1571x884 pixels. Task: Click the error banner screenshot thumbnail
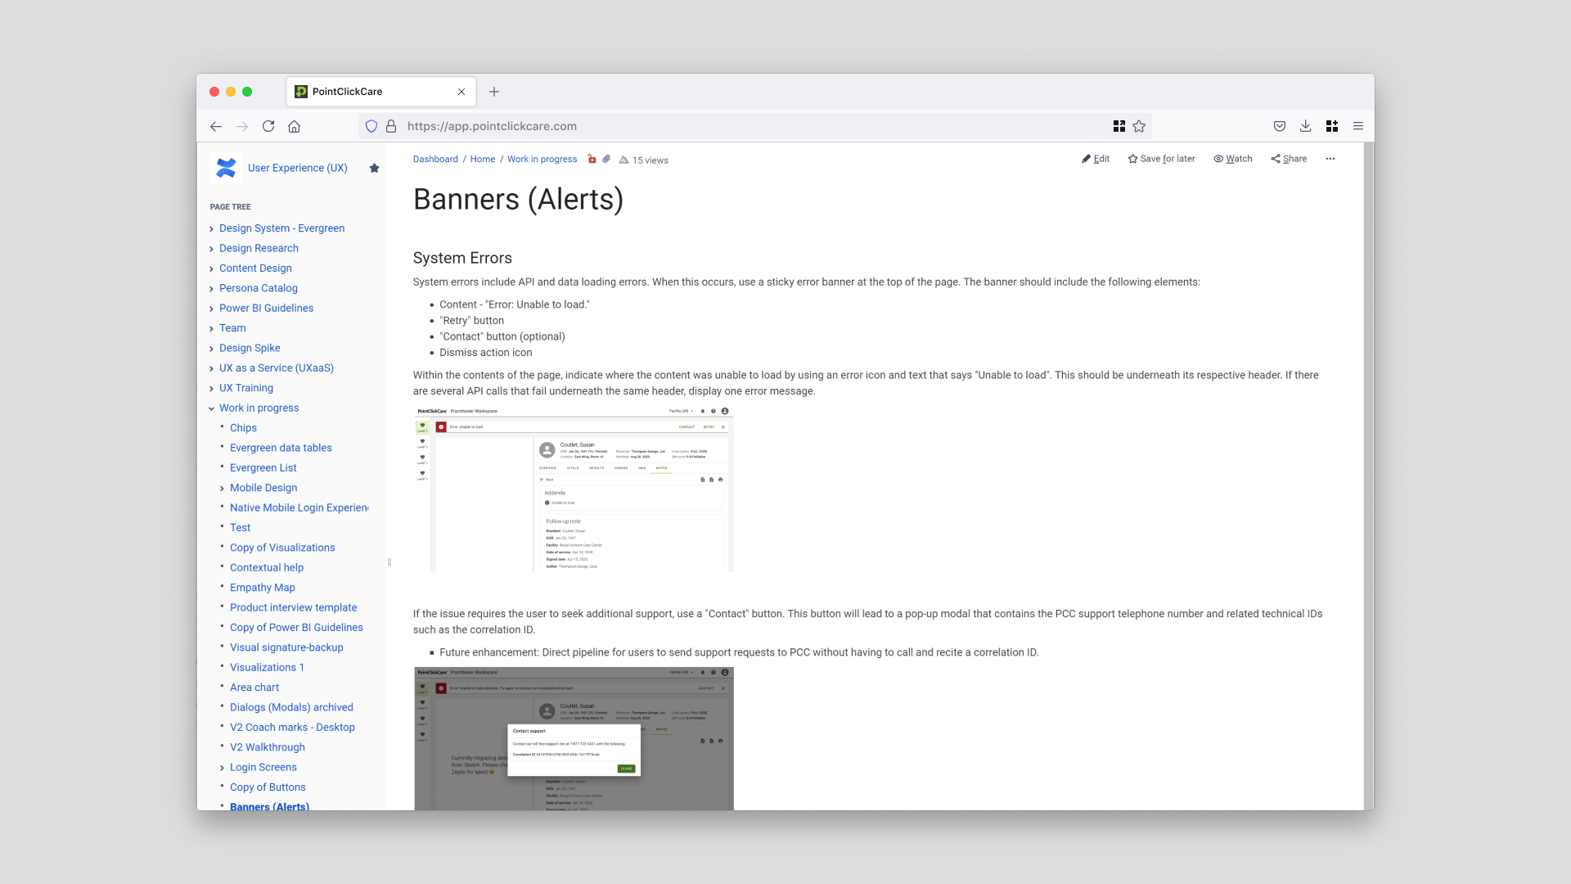[x=574, y=489]
